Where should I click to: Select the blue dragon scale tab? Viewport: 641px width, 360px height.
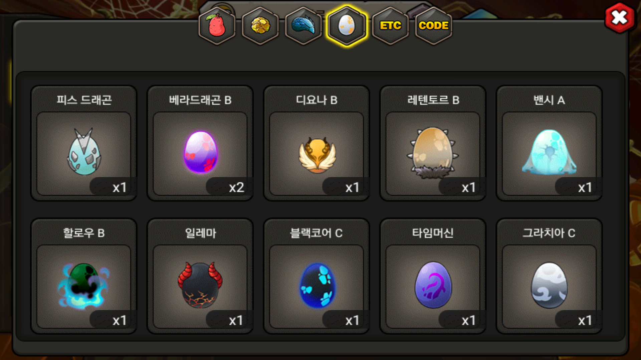(x=303, y=26)
